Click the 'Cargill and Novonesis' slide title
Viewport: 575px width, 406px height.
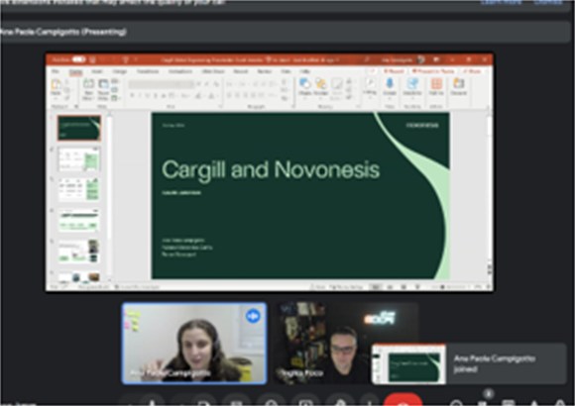271,170
